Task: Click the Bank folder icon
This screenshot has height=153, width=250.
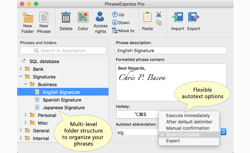Action: pyautogui.click(x=27, y=69)
